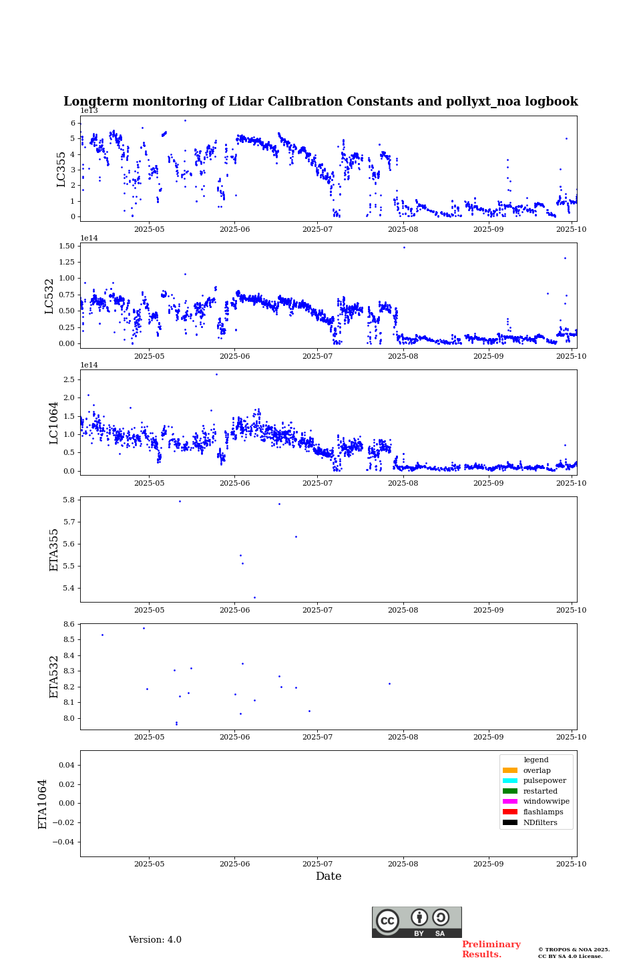Click the BY attribution person icon
The height and width of the screenshot is (962, 641).
point(419,918)
